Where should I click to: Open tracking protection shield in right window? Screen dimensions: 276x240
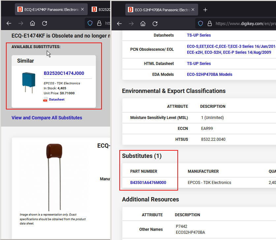click(x=200, y=23)
